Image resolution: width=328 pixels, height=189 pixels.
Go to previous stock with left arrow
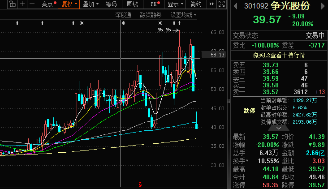235,6
